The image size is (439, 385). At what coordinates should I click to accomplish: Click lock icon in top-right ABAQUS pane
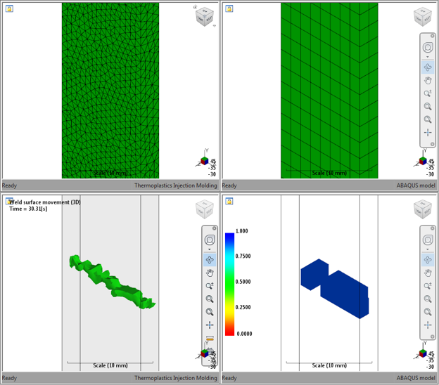(x=229, y=8)
